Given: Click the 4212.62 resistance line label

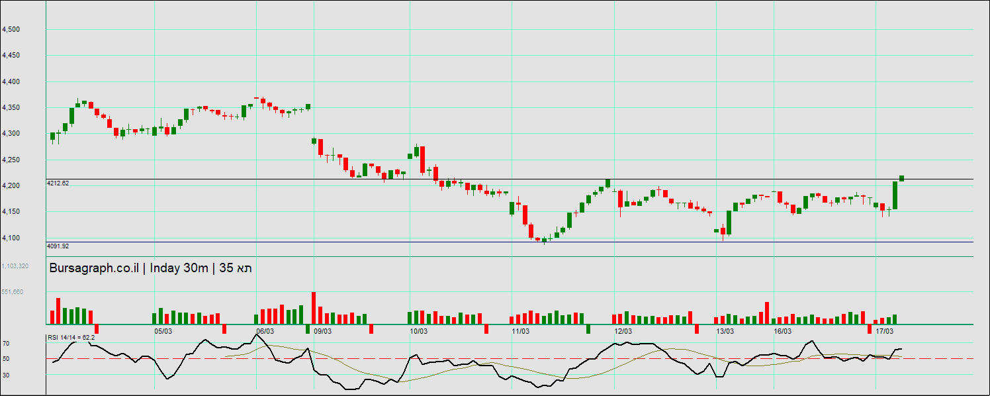Looking at the screenshot, I should pos(58,183).
